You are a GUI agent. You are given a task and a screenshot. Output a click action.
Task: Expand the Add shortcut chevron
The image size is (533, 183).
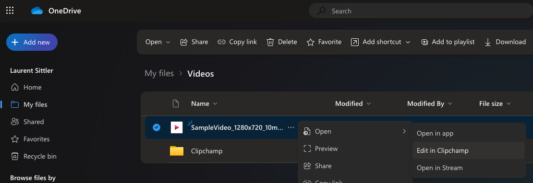click(408, 42)
